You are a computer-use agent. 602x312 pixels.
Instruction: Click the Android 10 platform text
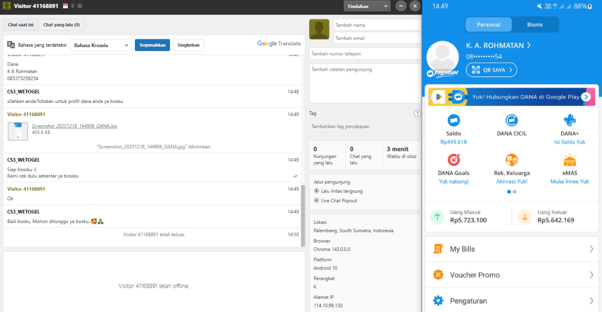[325, 268]
